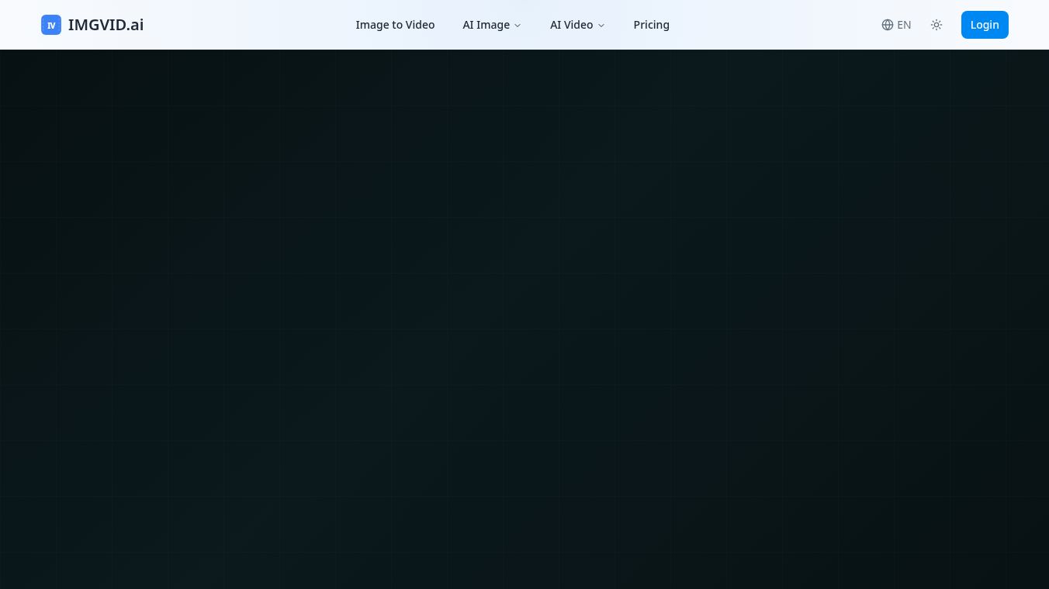Screen dimensions: 1049x589
Task: Open the AI Video menu
Action: pos(577,25)
